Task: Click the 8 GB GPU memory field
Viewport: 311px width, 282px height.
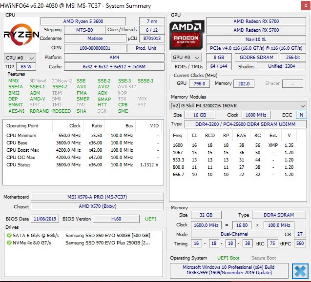Action: click(219, 58)
